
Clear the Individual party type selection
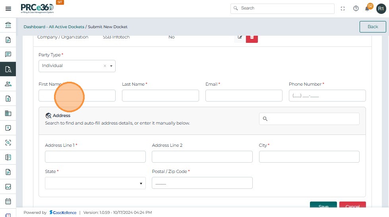(x=105, y=66)
